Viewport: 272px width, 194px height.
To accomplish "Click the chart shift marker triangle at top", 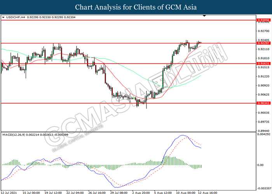I will point(204,16).
